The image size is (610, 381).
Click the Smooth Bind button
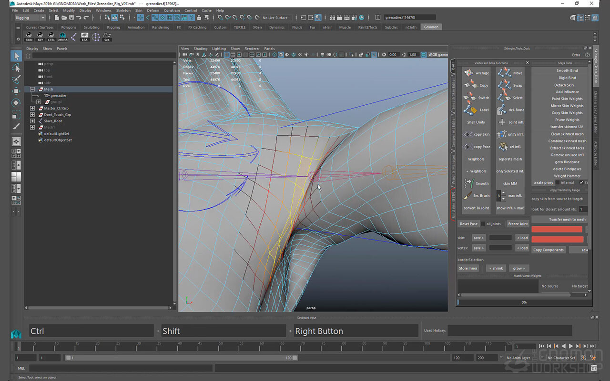(567, 70)
